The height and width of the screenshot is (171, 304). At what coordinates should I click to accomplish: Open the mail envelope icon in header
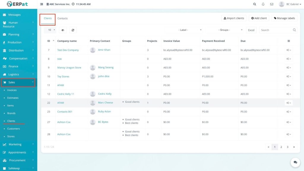(272, 4)
